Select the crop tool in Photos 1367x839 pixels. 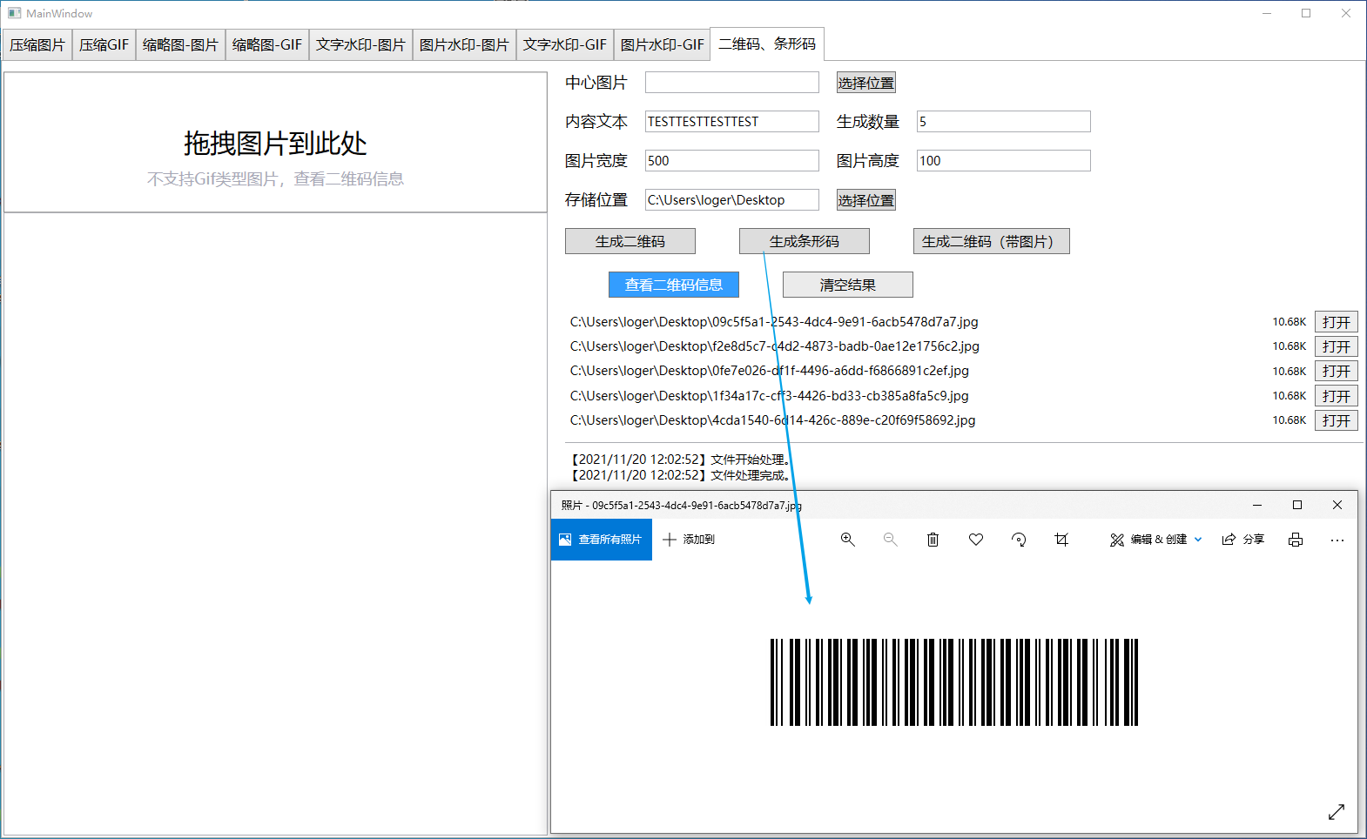(x=1061, y=540)
